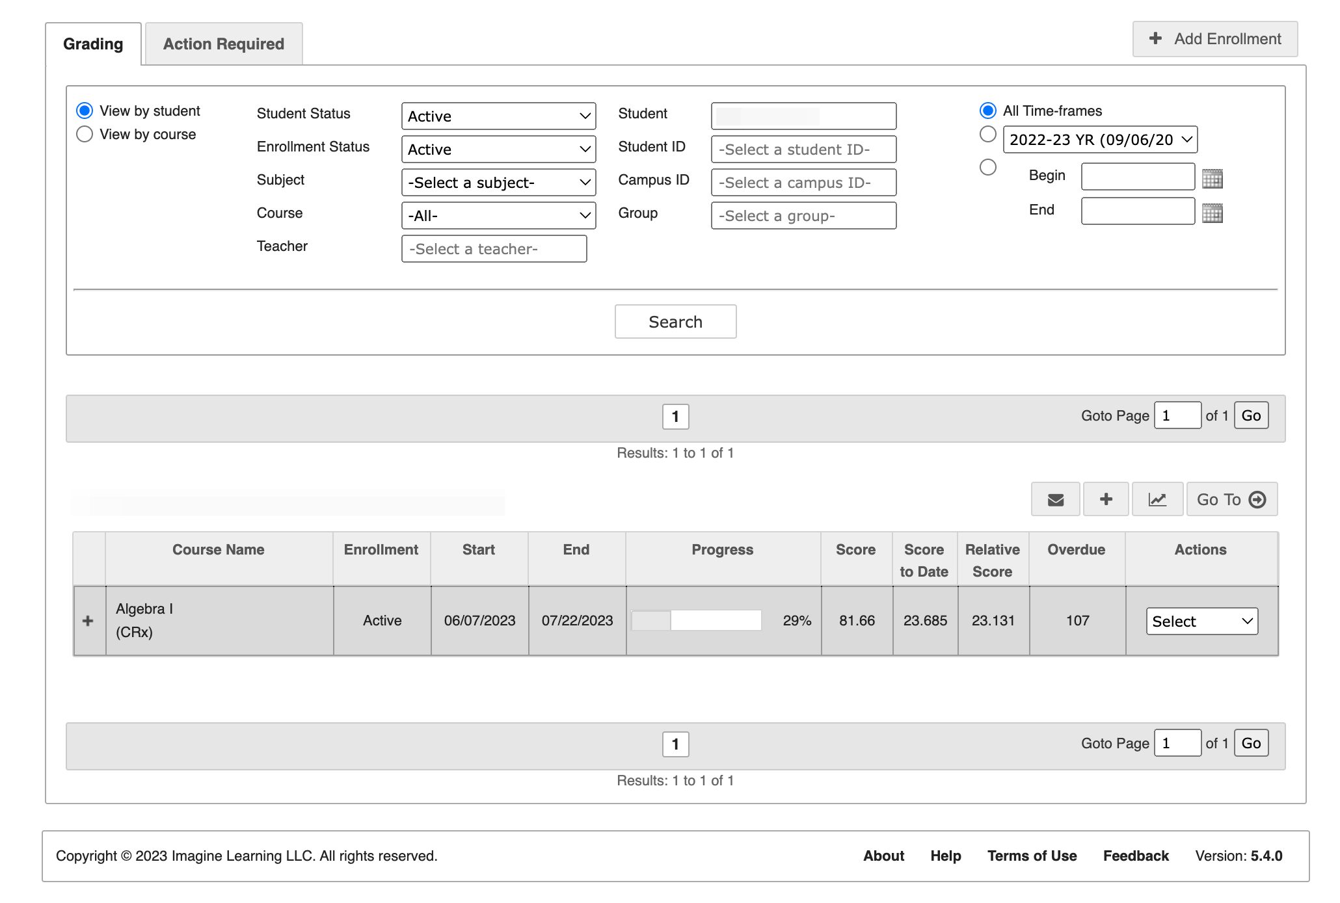Click the envelope email icon button
This screenshot has width=1340, height=903.
[1055, 499]
